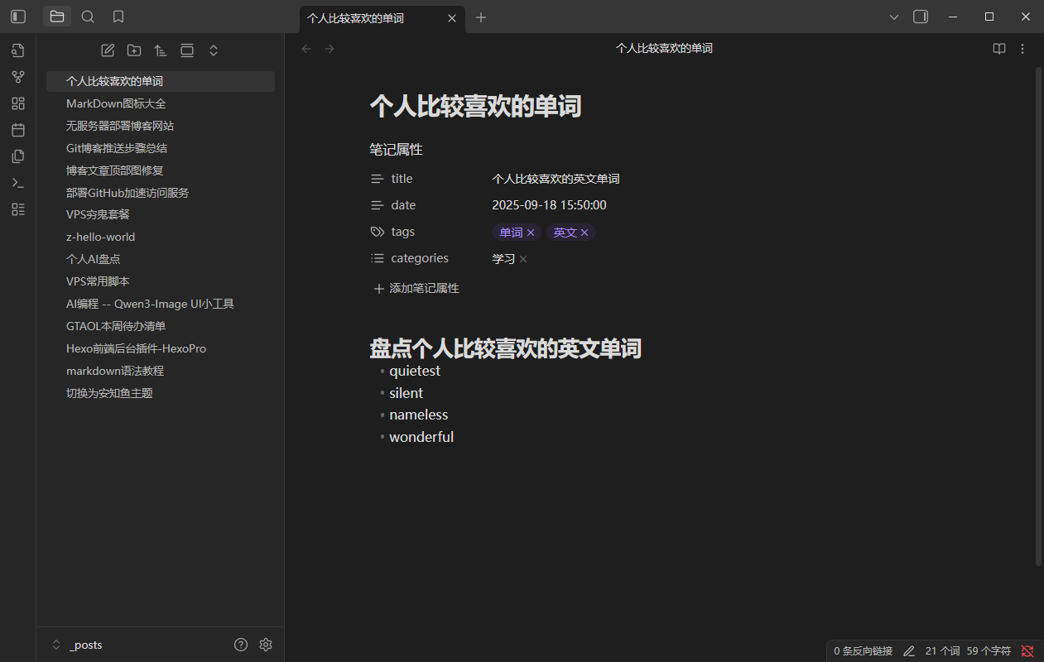Create a new note
The height and width of the screenshot is (662, 1044).
[108, 50]
